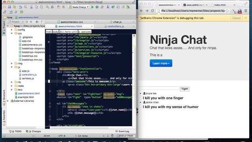Screen dimensions: 252x142
Task: Start debugging with the green bug icon
Action: [97, 7]
